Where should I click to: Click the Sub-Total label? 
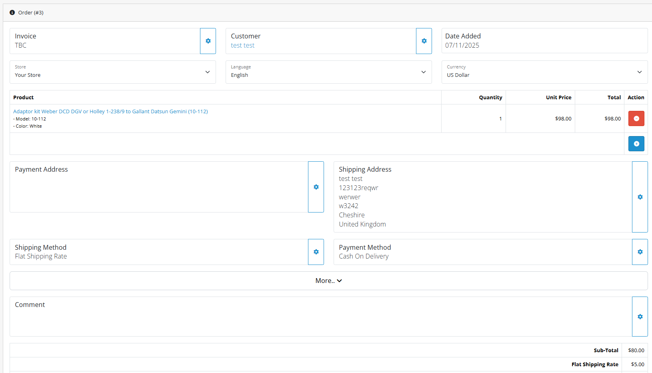[x=606, y=350]
